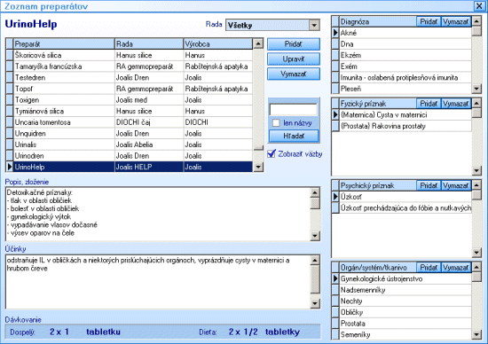Select 'Nechty' in the organ list

pos(405,301)
